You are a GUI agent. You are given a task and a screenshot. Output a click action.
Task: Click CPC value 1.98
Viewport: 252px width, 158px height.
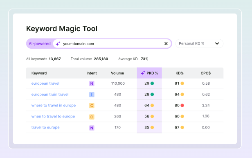click(206, 116)
